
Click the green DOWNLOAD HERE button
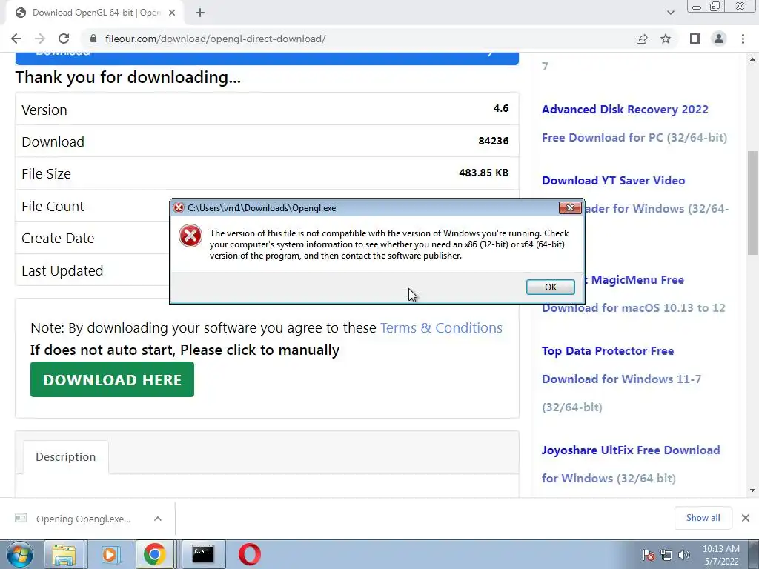[x=113, y=380]
